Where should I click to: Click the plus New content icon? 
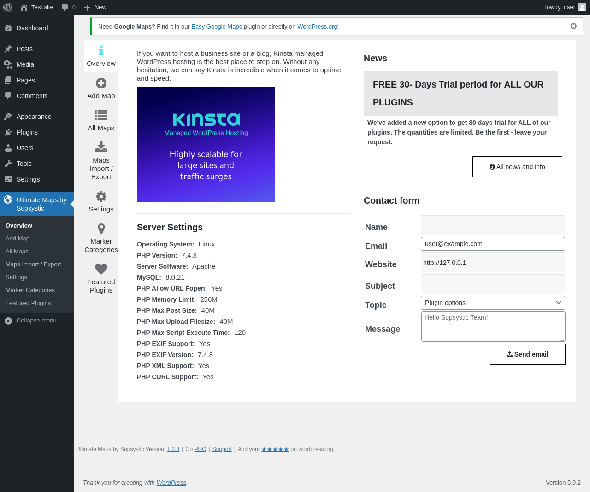click(x=87, y=7)
